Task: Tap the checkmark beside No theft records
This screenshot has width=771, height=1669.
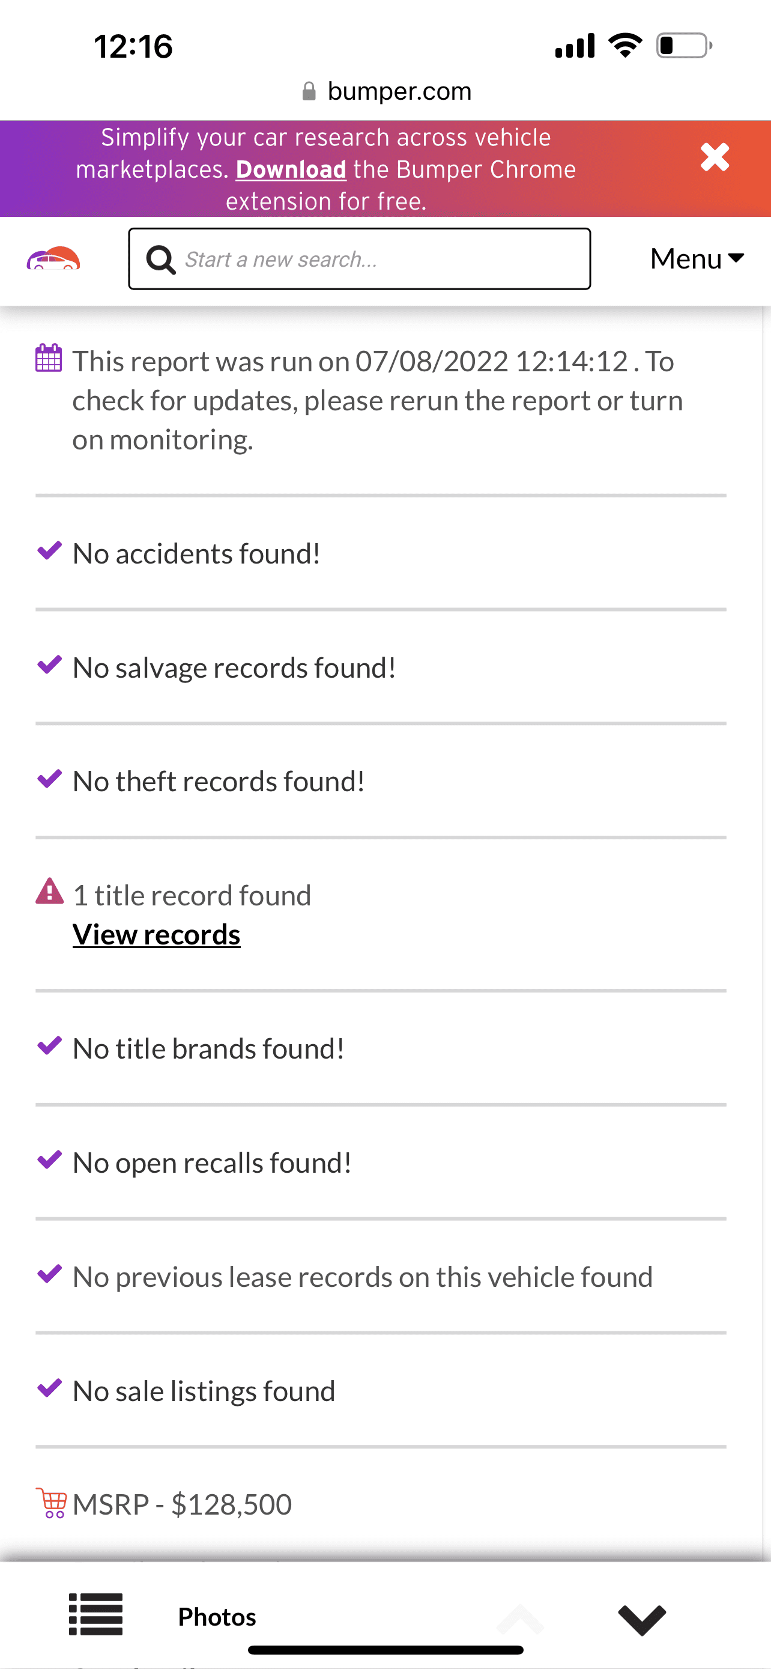Action: click(50, 778)
